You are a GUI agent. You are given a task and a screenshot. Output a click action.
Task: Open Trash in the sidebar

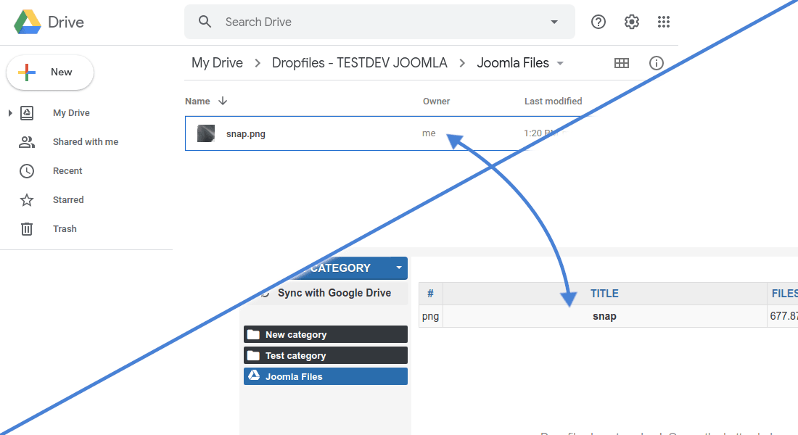click(x=64, y=229)
